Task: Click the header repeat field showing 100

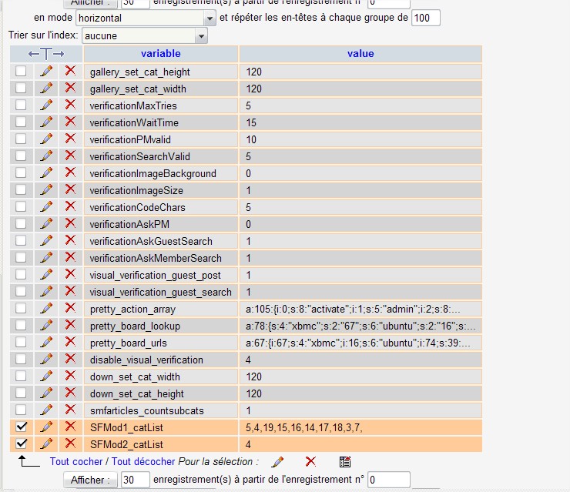Action: tap(425, 18)
